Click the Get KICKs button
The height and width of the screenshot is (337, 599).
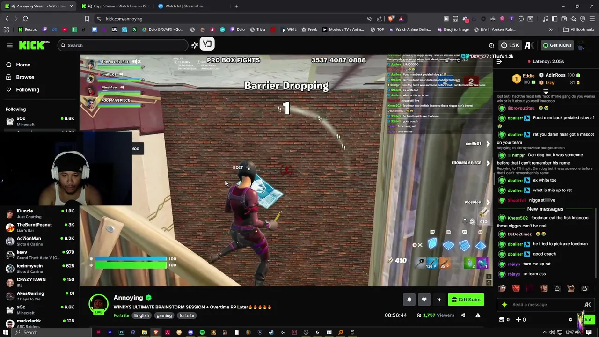pyautogui.click(x=556, y=45)
